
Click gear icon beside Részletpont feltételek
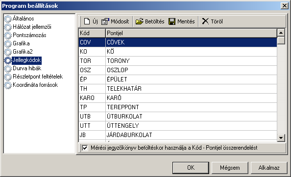point(8,77)
